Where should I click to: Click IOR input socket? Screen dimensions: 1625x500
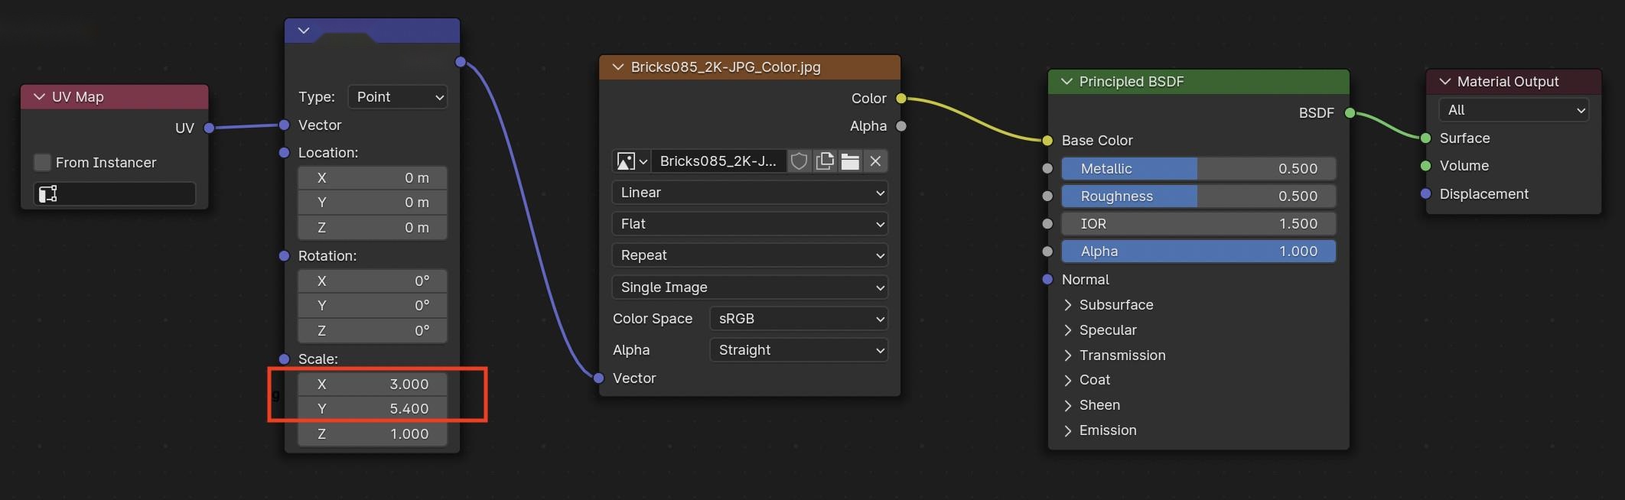click(1047, 224)
